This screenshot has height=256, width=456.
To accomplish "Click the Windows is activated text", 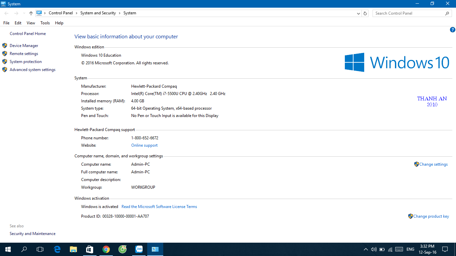I will (x=99, y=207).
